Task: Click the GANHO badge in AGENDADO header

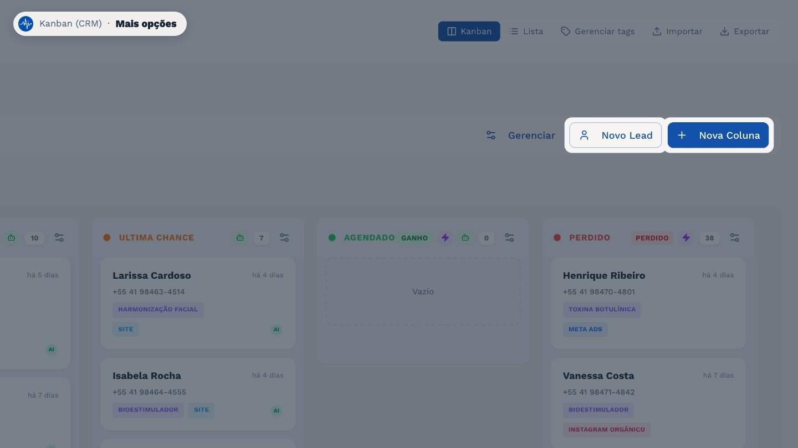Action: pyautogui.click(x=415, y=238)
